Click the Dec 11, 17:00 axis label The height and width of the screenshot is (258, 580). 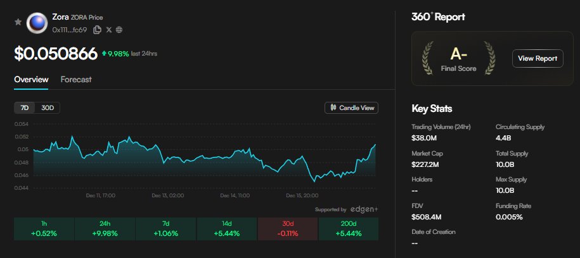click(x=101, y=195)
